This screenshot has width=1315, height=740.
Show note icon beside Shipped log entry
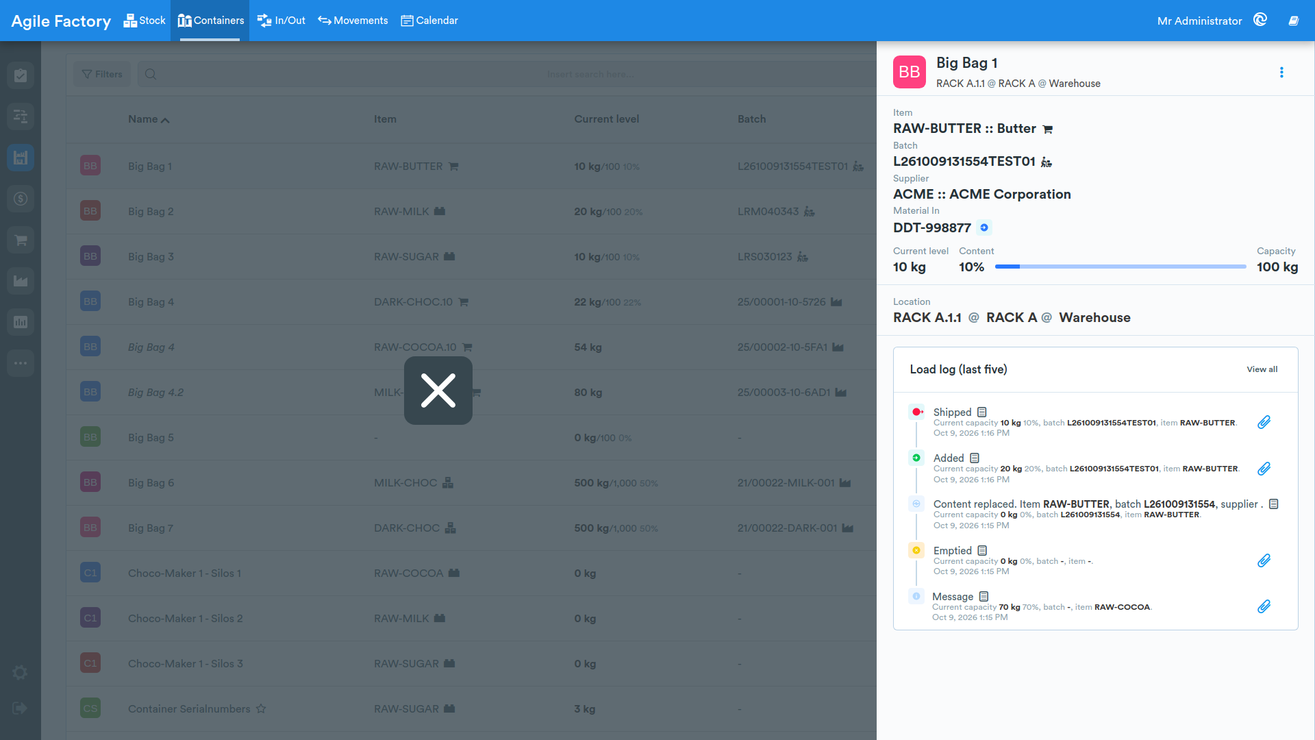click(982, 412)
